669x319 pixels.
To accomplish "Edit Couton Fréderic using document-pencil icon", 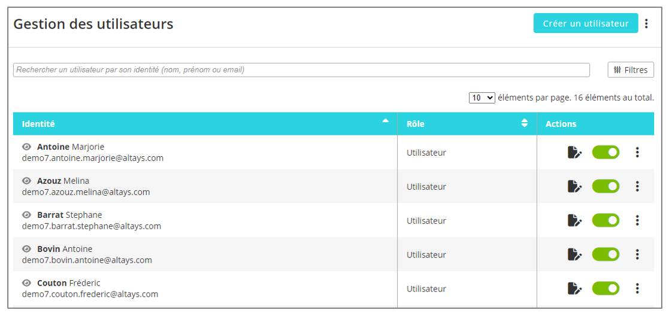I will (574, 289).
